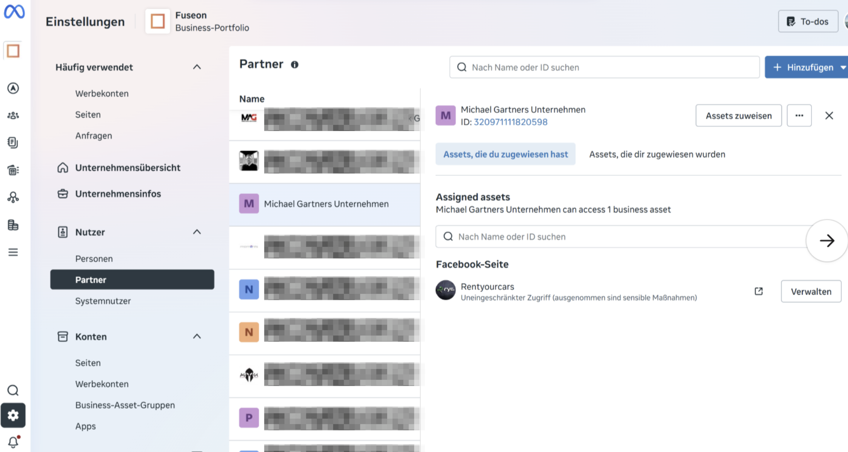848x452 pixels.
Task: Open the Fuseon Business-Portfolio switcher
Action: pyautogui.click(x=197, y=22)
